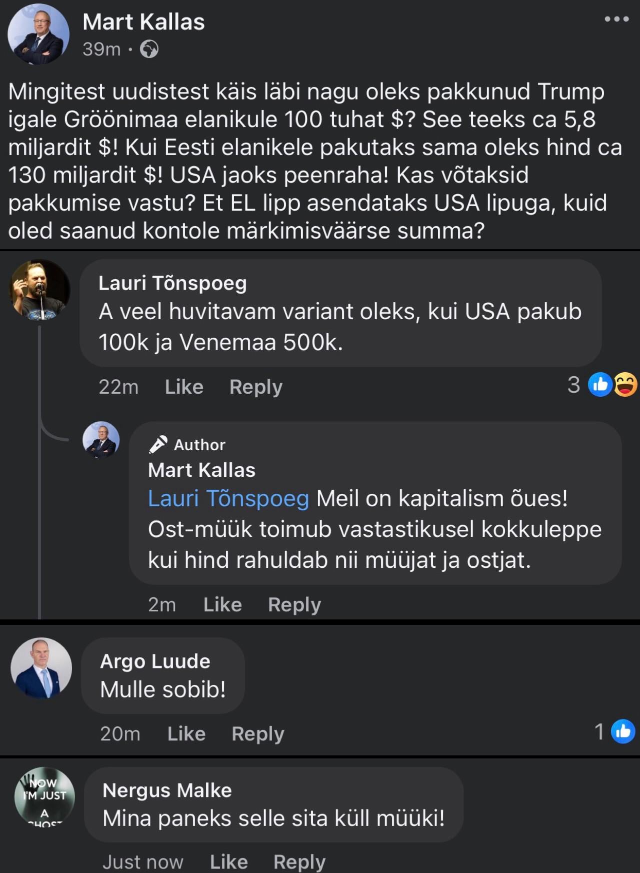640x873 pixels.
Task: Open Argo Luude's profile picture
Action: (x=41, y=668)
